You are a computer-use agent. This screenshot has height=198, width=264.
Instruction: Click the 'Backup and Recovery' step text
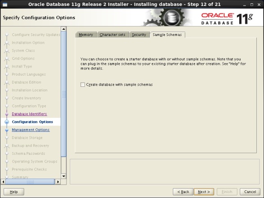pos(30,146)
